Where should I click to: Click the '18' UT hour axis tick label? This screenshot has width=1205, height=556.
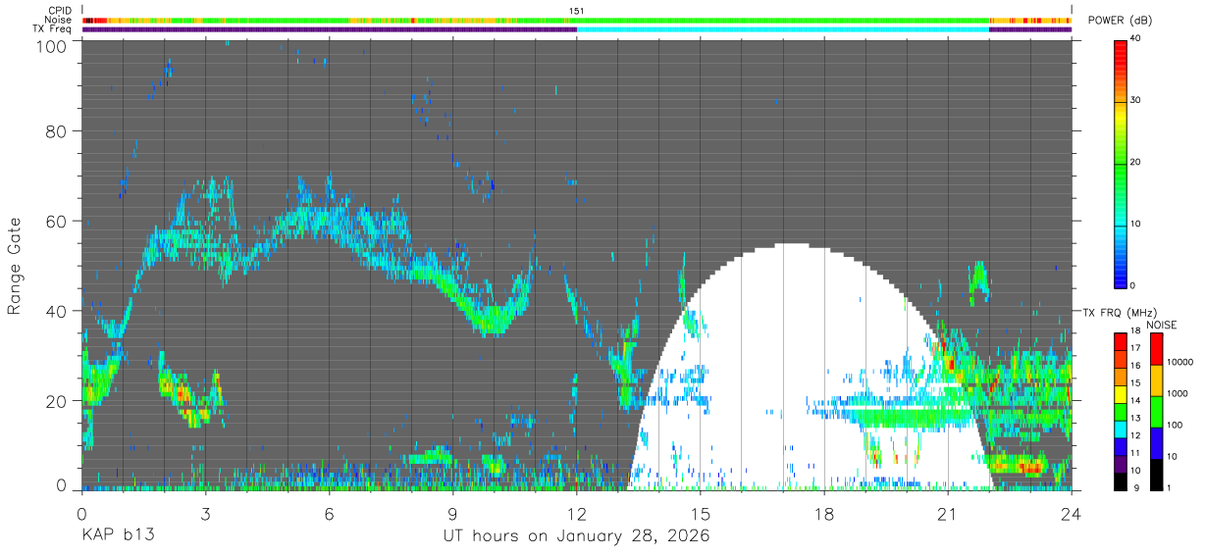click(824, 514)
